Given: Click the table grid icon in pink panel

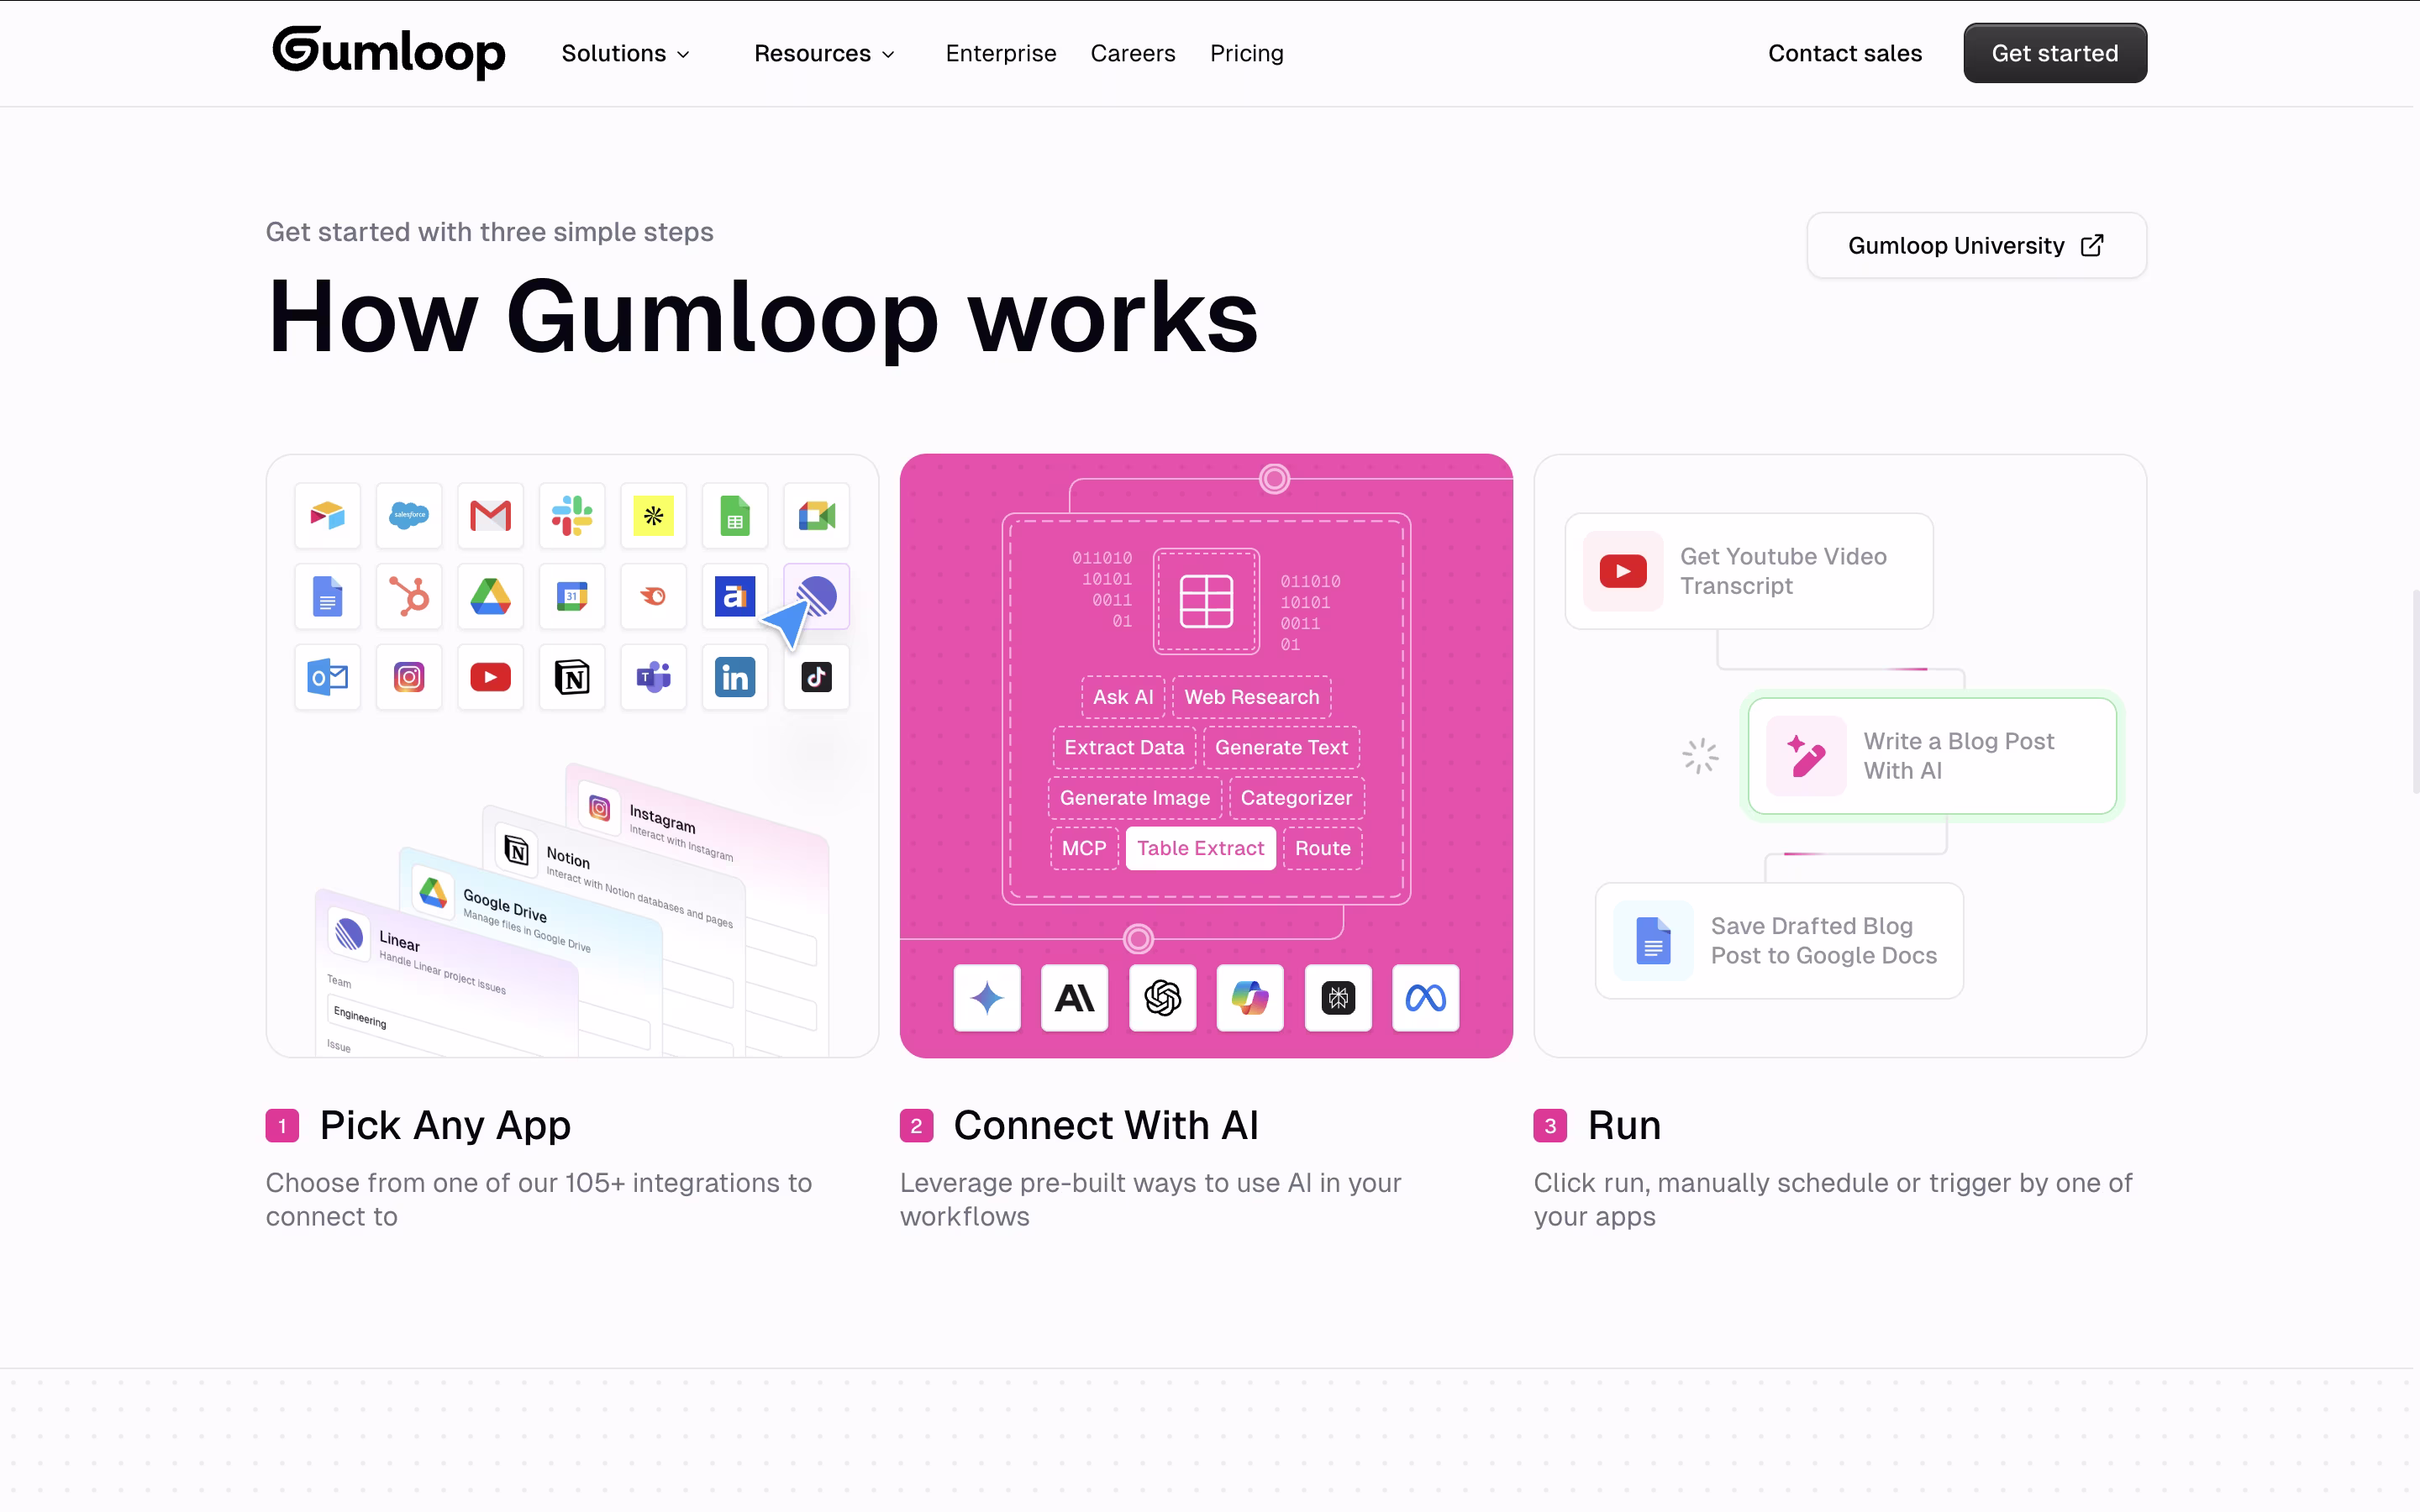Looking at the screenshot, I should (x=1206, y=601).
